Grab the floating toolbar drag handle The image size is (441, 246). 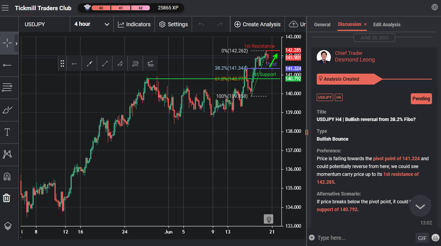(x=62, y=64)
